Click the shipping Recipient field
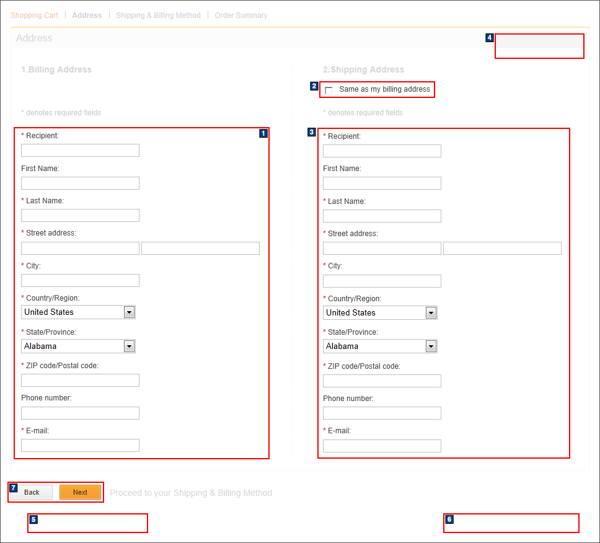Viewport: 600px width, 543px height. 382,151
